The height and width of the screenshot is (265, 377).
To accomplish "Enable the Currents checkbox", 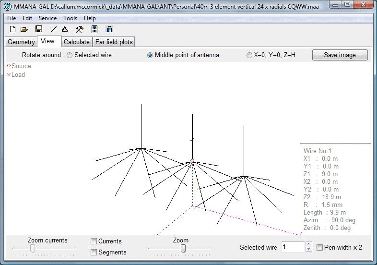I will pyautogui.click(x=94, y=241).
